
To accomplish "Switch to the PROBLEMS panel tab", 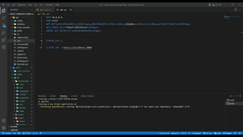I will click(x=42, y=96).
